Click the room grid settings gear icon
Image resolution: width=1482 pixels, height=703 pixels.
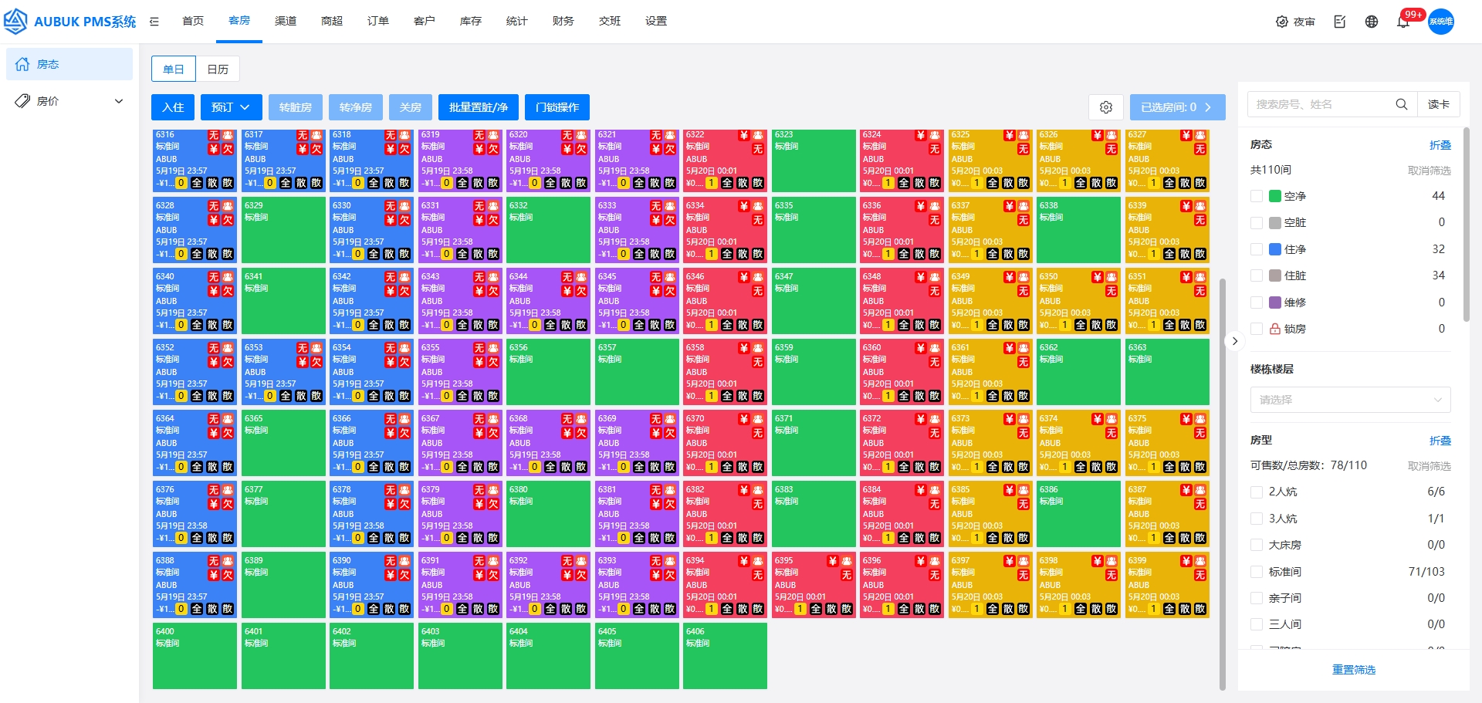1105,107
